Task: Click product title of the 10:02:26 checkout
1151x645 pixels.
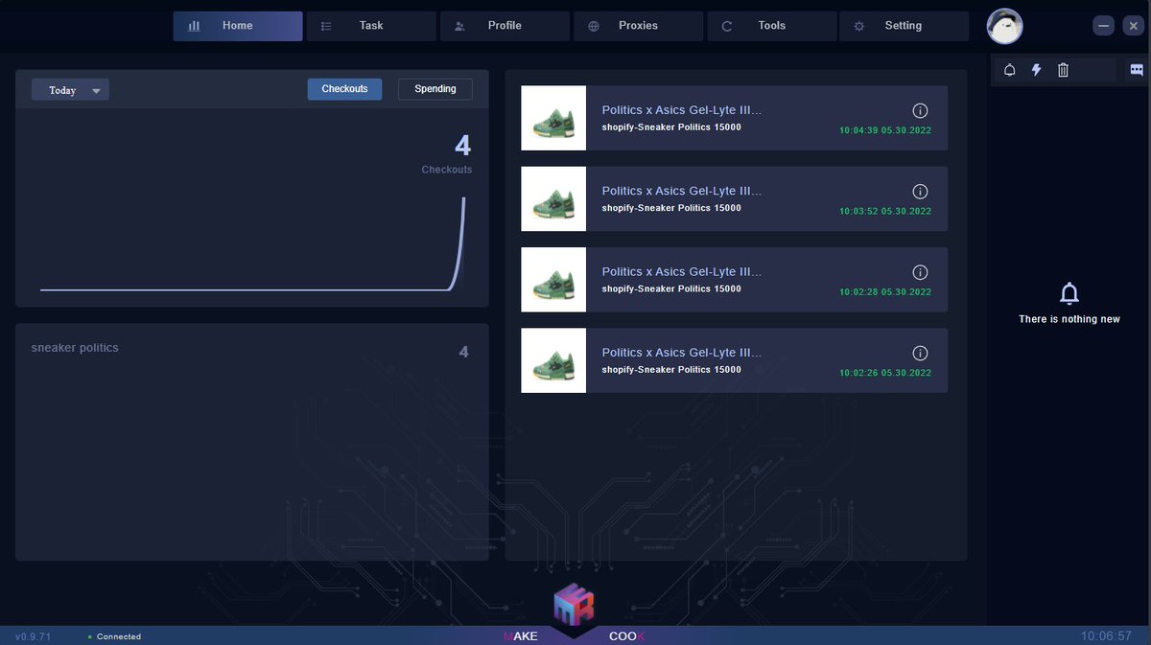Action: (x=682, y=352)
